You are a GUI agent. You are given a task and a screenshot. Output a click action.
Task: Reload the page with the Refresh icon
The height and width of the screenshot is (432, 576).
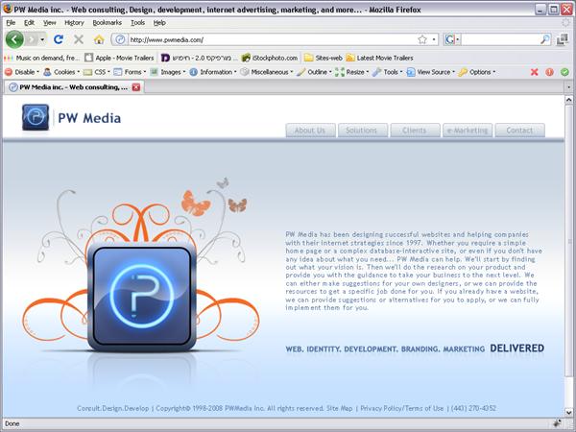[59, 39]
